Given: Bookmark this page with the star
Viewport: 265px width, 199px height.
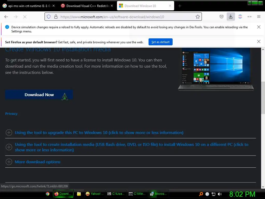Looking at the screenshot, I should 197,17.
